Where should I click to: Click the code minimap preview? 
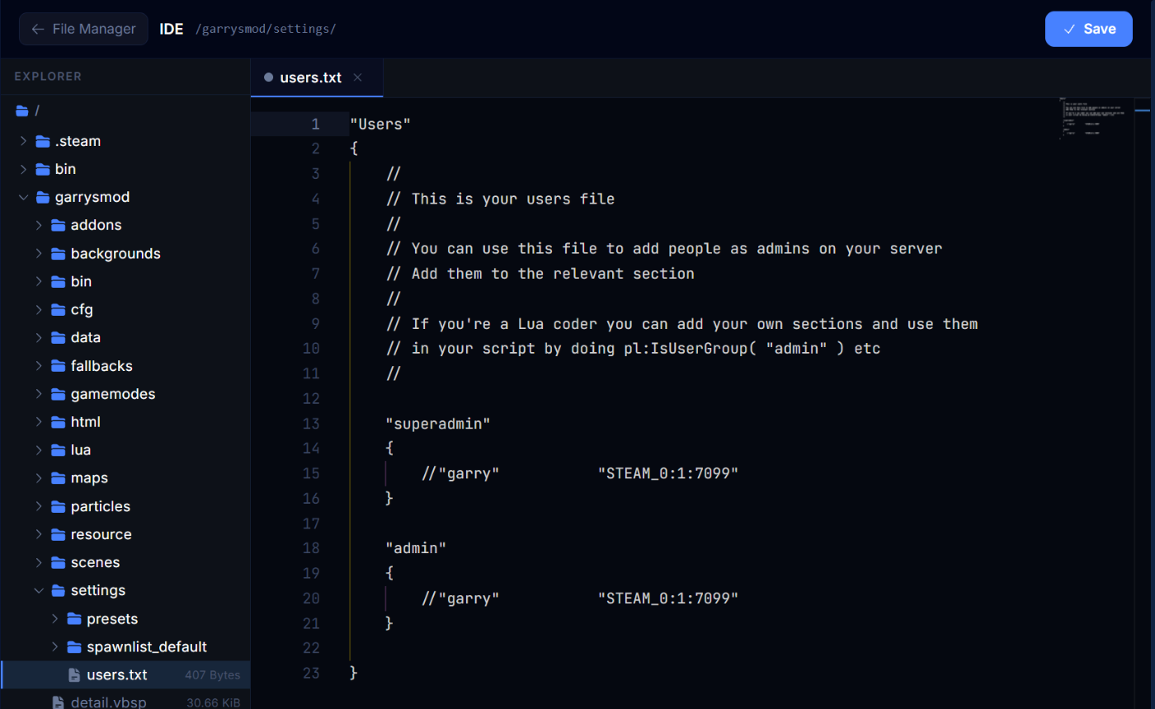1095,120
